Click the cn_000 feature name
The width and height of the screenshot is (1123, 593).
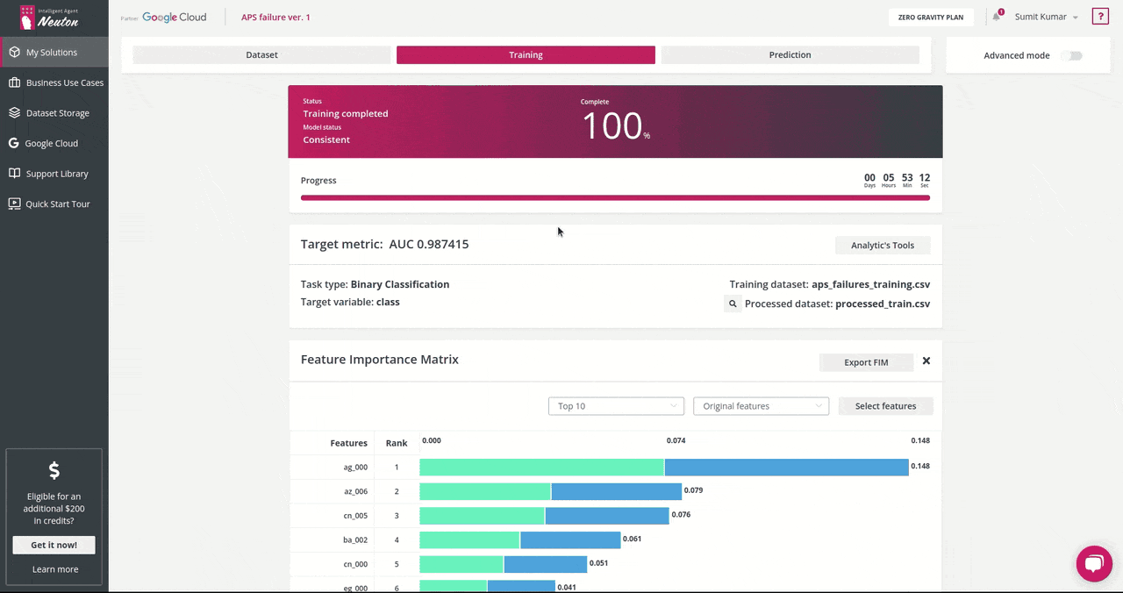(355, 563)
